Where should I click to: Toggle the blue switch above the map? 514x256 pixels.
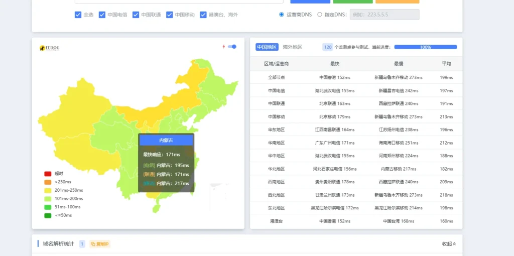point(232,47)
